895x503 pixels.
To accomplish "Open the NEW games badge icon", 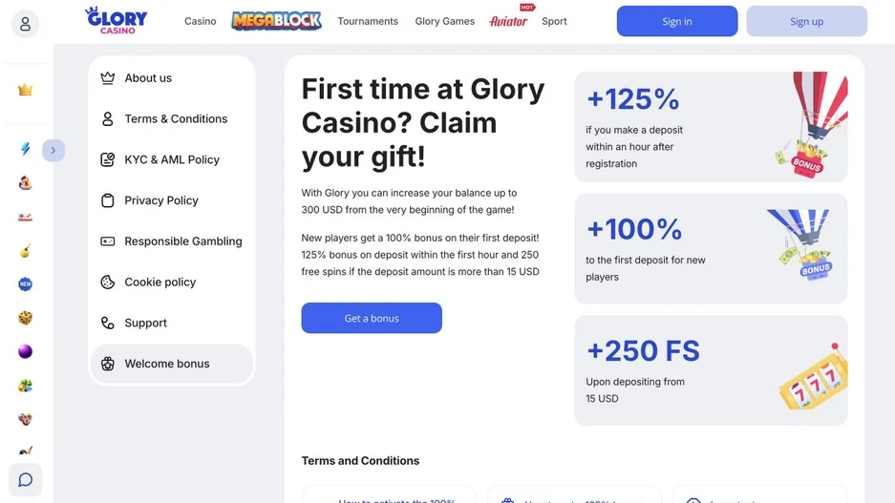I will (25, 284).
